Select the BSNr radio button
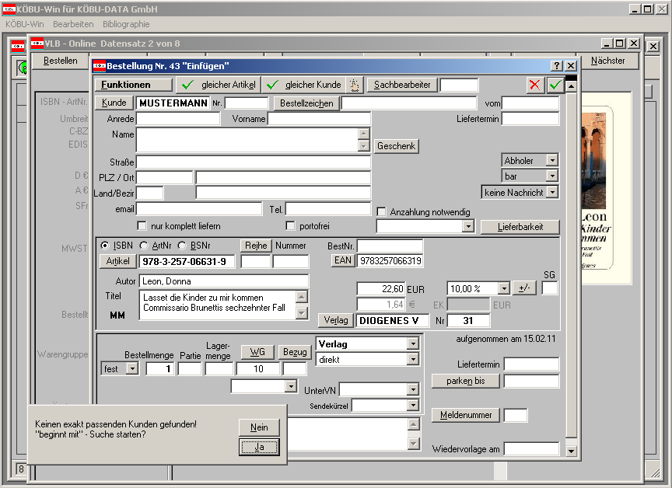 [x=182, y=246]
